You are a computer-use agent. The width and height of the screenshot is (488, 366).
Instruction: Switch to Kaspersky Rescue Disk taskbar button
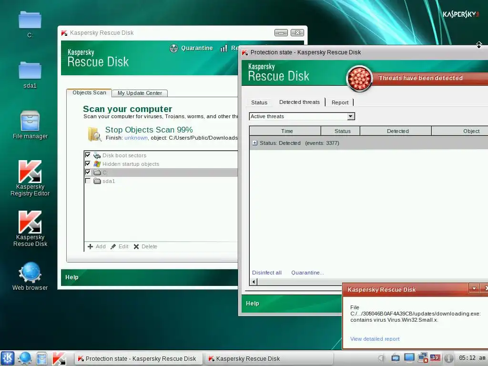tap(269, 358)
